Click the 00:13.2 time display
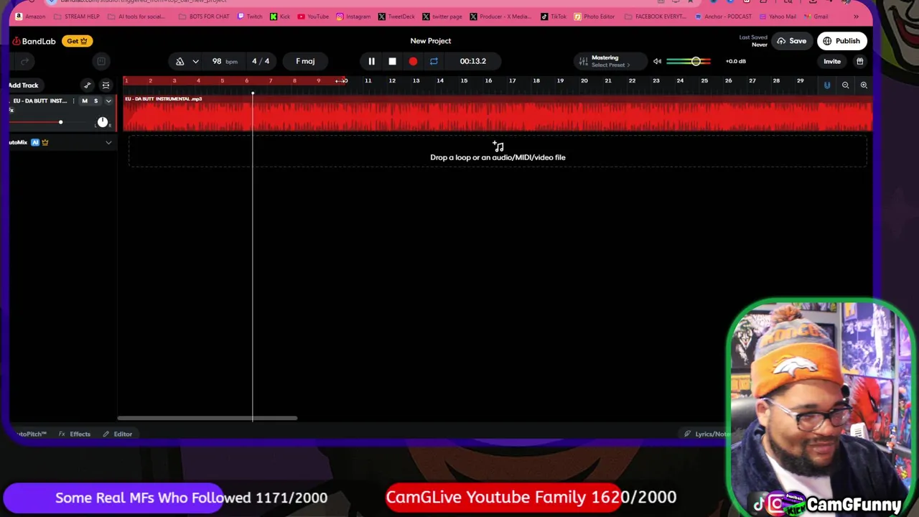Viewport: 919px width, 517px height. 472,61
